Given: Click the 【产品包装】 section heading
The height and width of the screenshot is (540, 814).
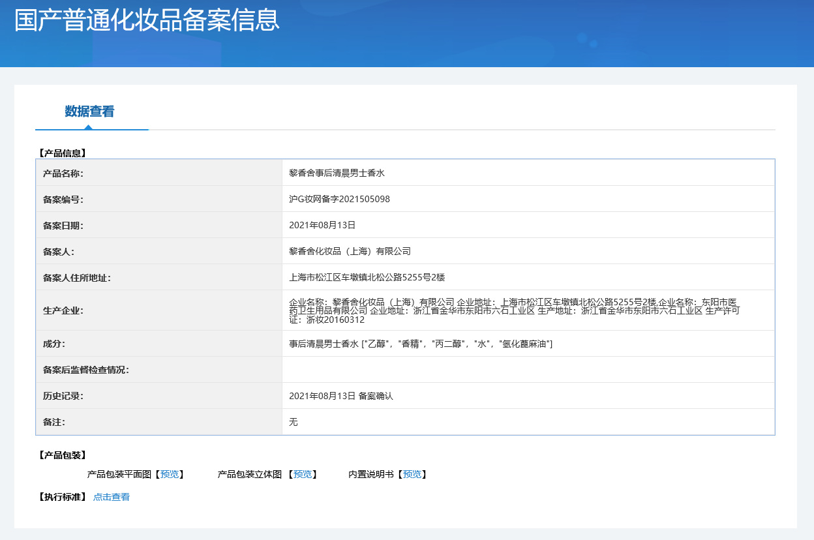Looking at the screenshot, I should (x=63, y=455).
